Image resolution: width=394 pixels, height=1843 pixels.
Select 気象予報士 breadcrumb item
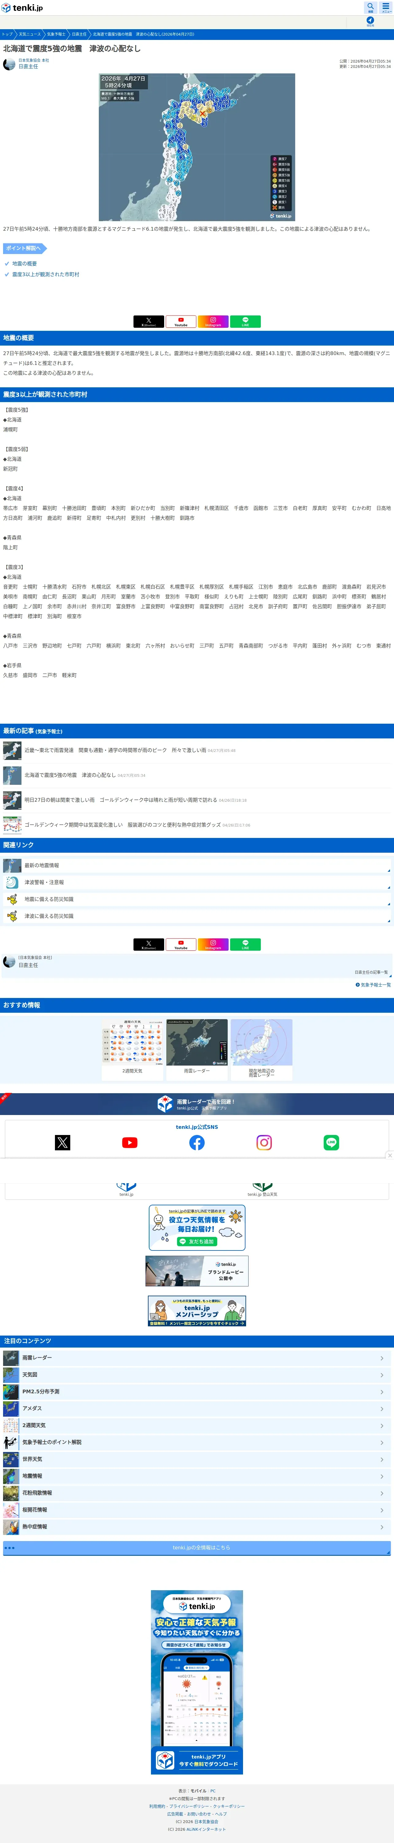(x=56, y=33)
